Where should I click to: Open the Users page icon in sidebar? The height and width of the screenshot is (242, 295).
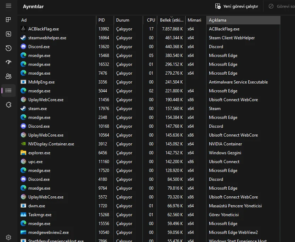[x=8, y=76]
